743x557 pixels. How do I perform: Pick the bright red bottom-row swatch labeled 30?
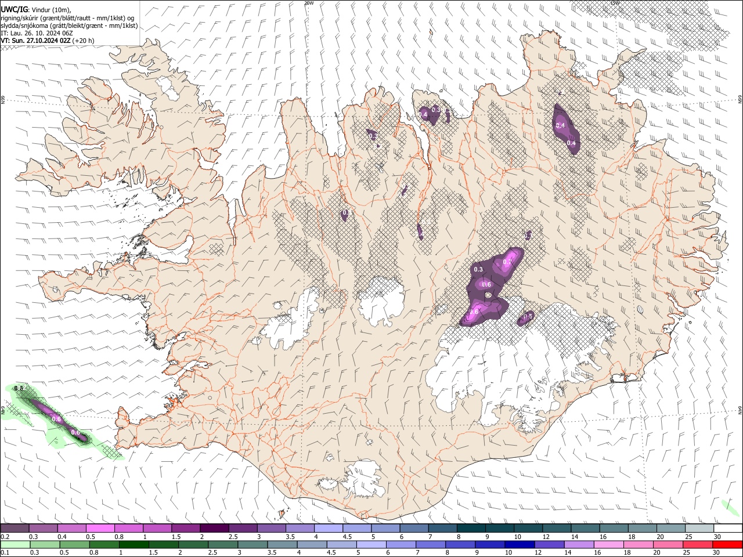(x=727, y=544)
